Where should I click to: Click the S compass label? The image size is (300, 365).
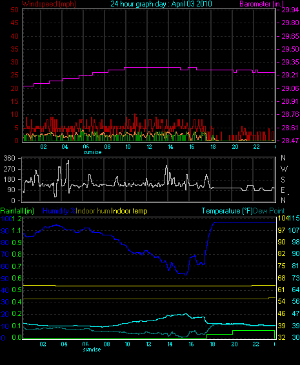tap(283, 180)
